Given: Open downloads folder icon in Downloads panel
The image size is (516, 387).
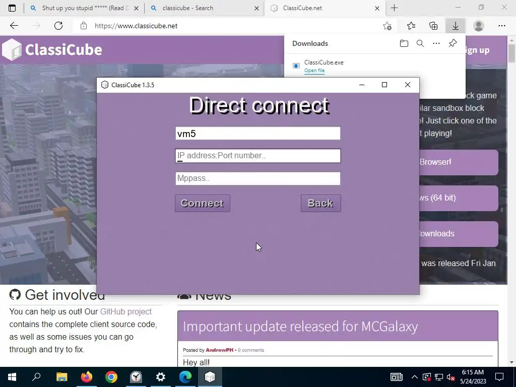Looking at the screenshot, I should pos(404,43).
